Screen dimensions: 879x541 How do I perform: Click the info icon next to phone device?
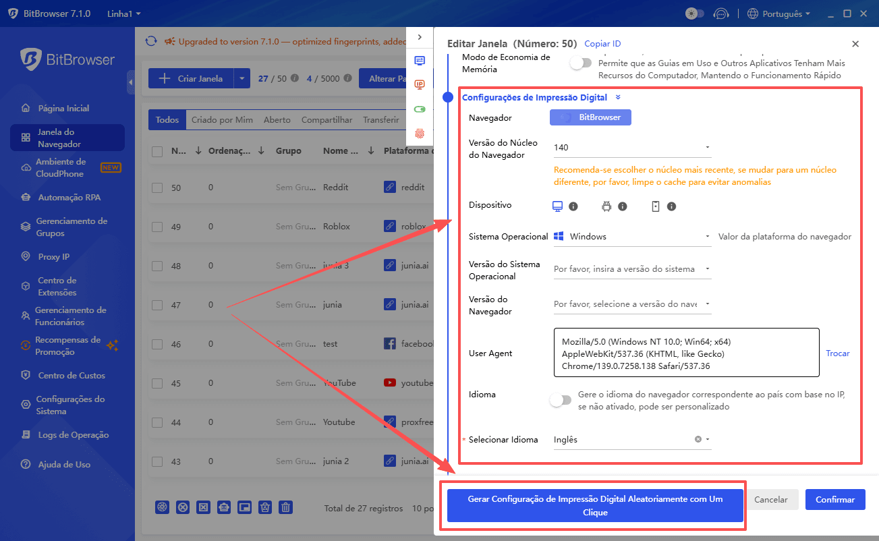tap(671, 206)
